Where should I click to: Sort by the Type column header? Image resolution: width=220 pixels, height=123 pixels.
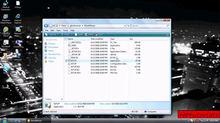(x=119, y=39)
